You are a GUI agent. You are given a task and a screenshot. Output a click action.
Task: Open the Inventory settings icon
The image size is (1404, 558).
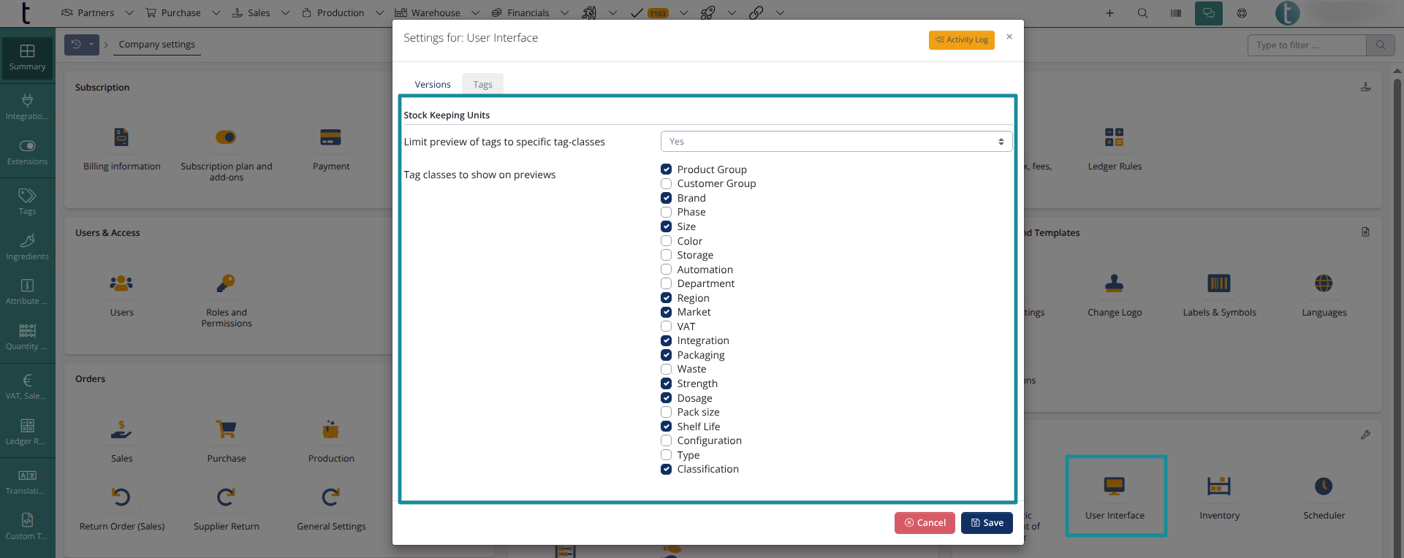[1219, 486]
